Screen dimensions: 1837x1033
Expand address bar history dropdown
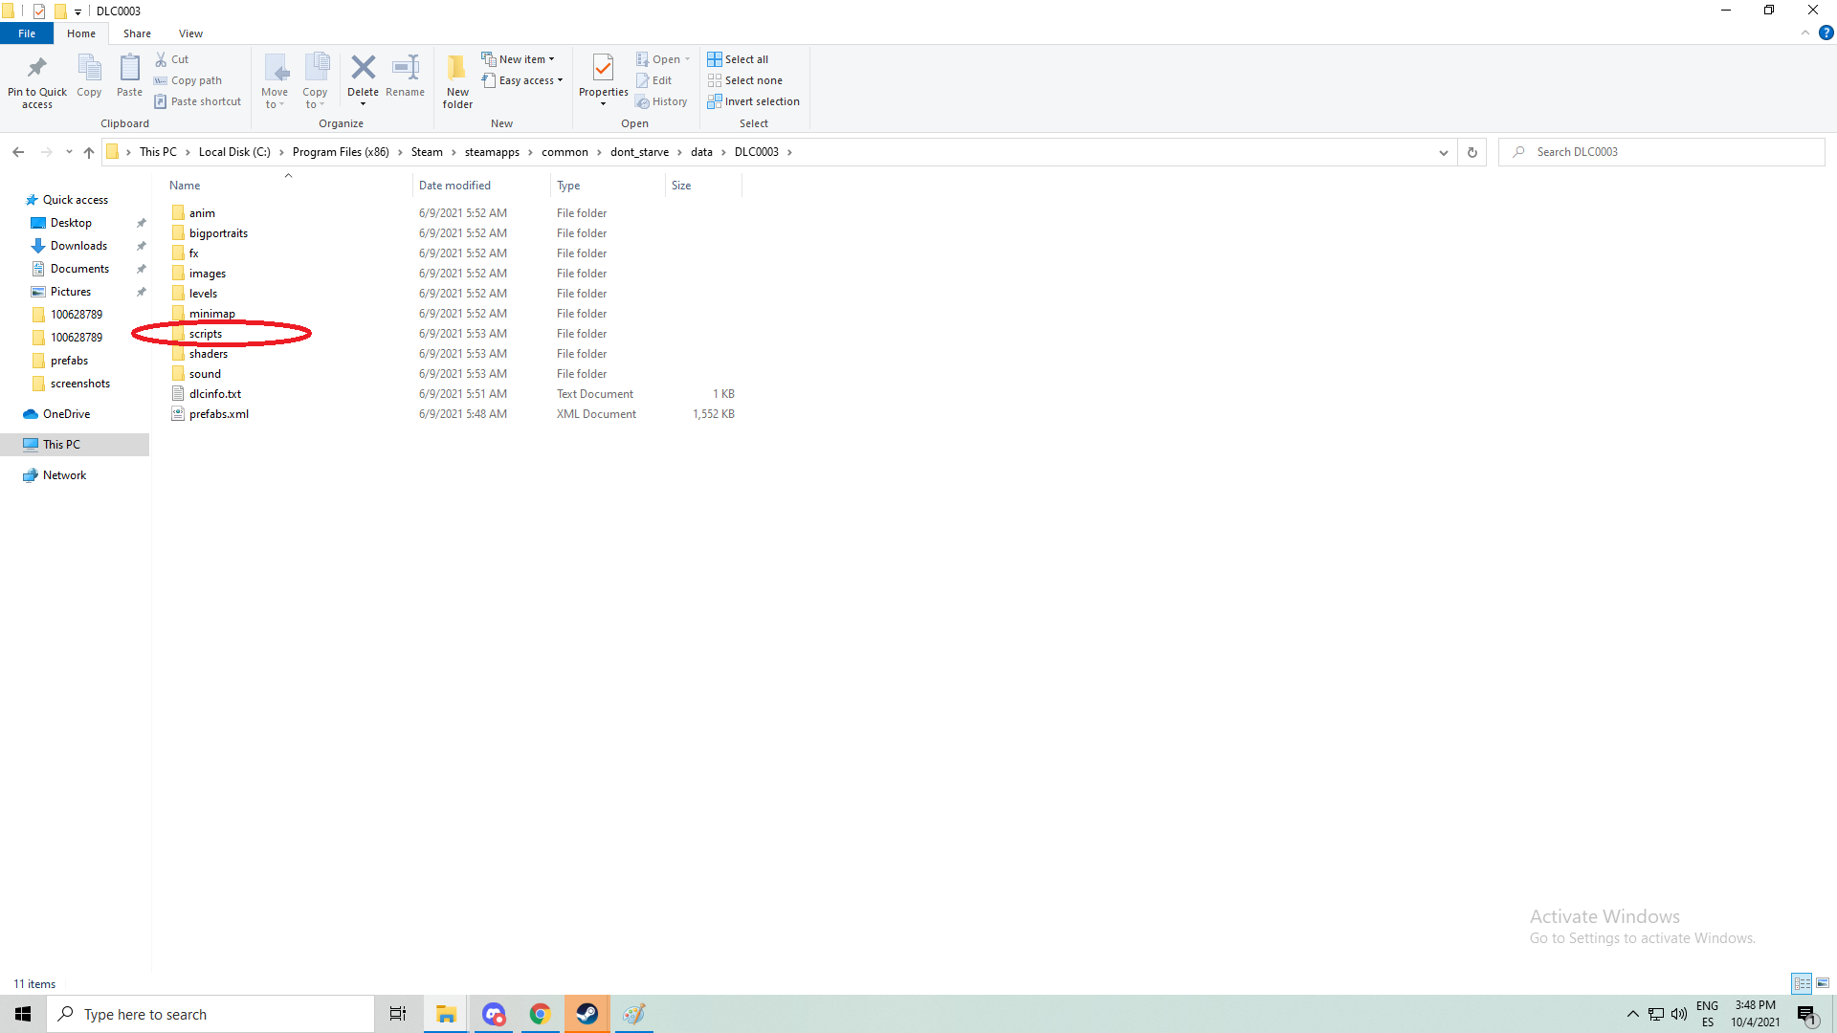coord(1444,152)
